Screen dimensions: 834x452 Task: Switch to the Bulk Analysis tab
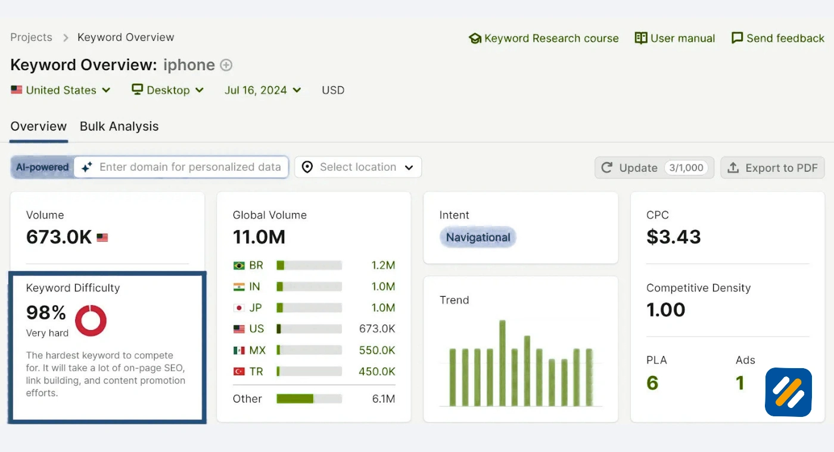(x=119, y=126)
